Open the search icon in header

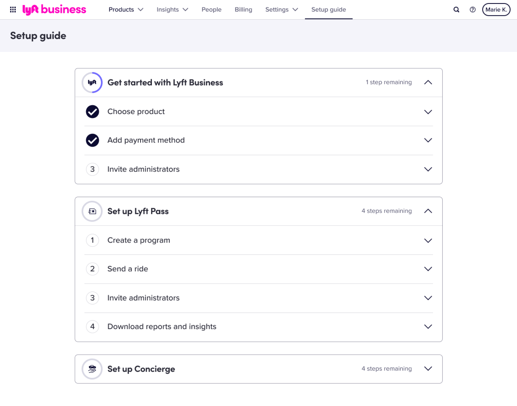456,10
